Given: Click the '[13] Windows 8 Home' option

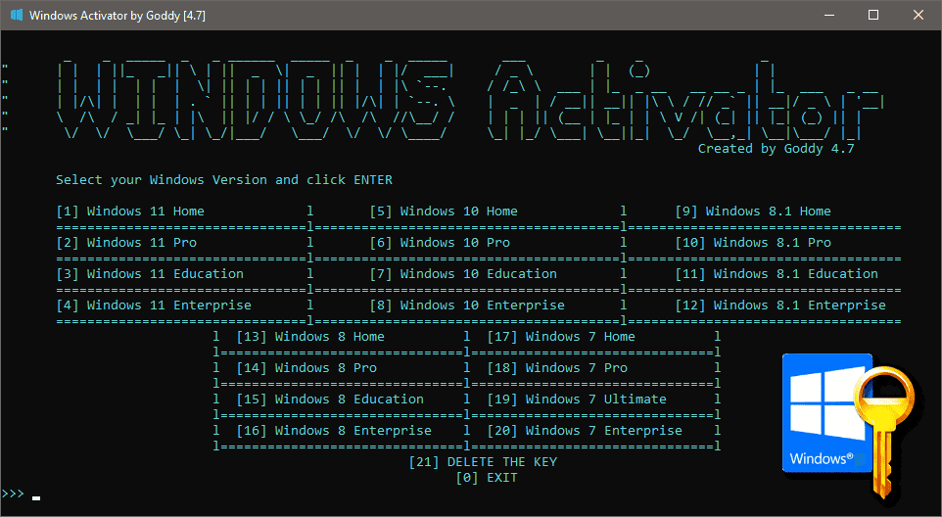Looking at the screenshot, I should [310, 336].
